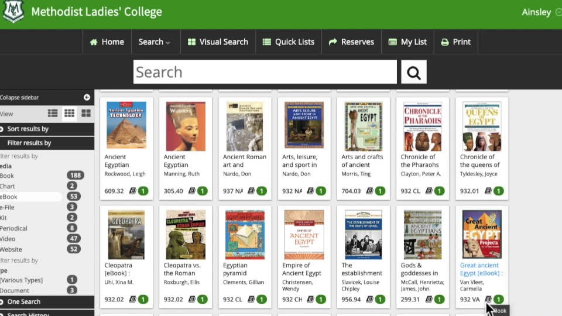Open the Search dropdown menu
Viewport: 562px width, 316px height.
155,42
